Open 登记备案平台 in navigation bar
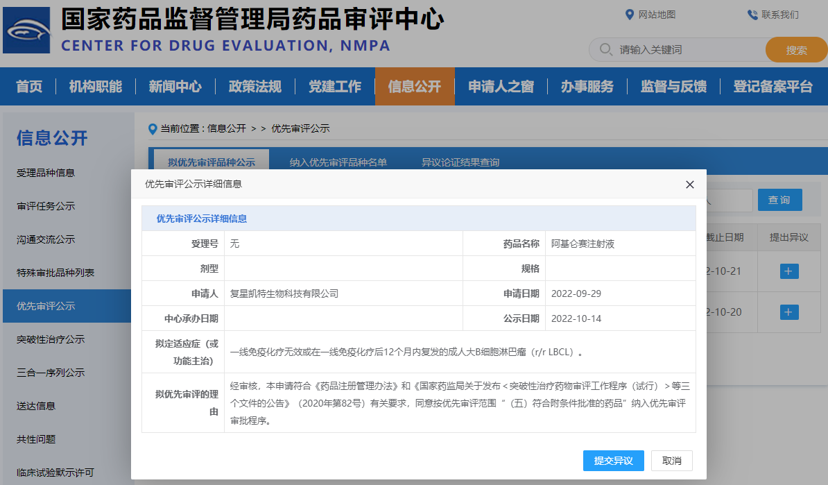This screenshot has width=828, height=485. click(773, 87)
